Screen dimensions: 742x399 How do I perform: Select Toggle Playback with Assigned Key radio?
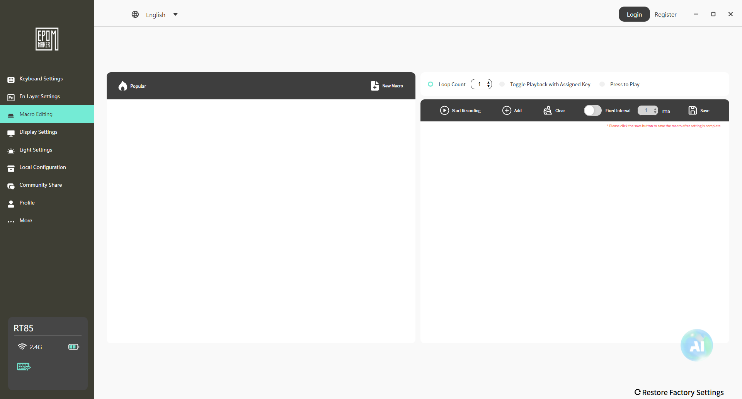coord(502,84)
